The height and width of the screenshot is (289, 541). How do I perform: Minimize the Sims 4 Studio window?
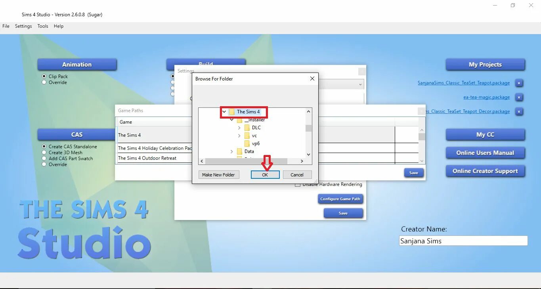click(x=495, y=5)
